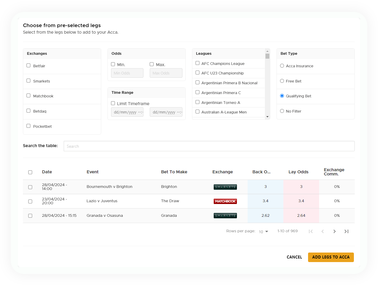The height and width of the screenshot is (285, 378).
Task: Click the previous page arrow
Action: [x=323, y=231]
